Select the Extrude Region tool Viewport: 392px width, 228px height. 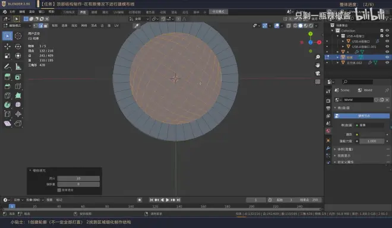tap(8, 77)
